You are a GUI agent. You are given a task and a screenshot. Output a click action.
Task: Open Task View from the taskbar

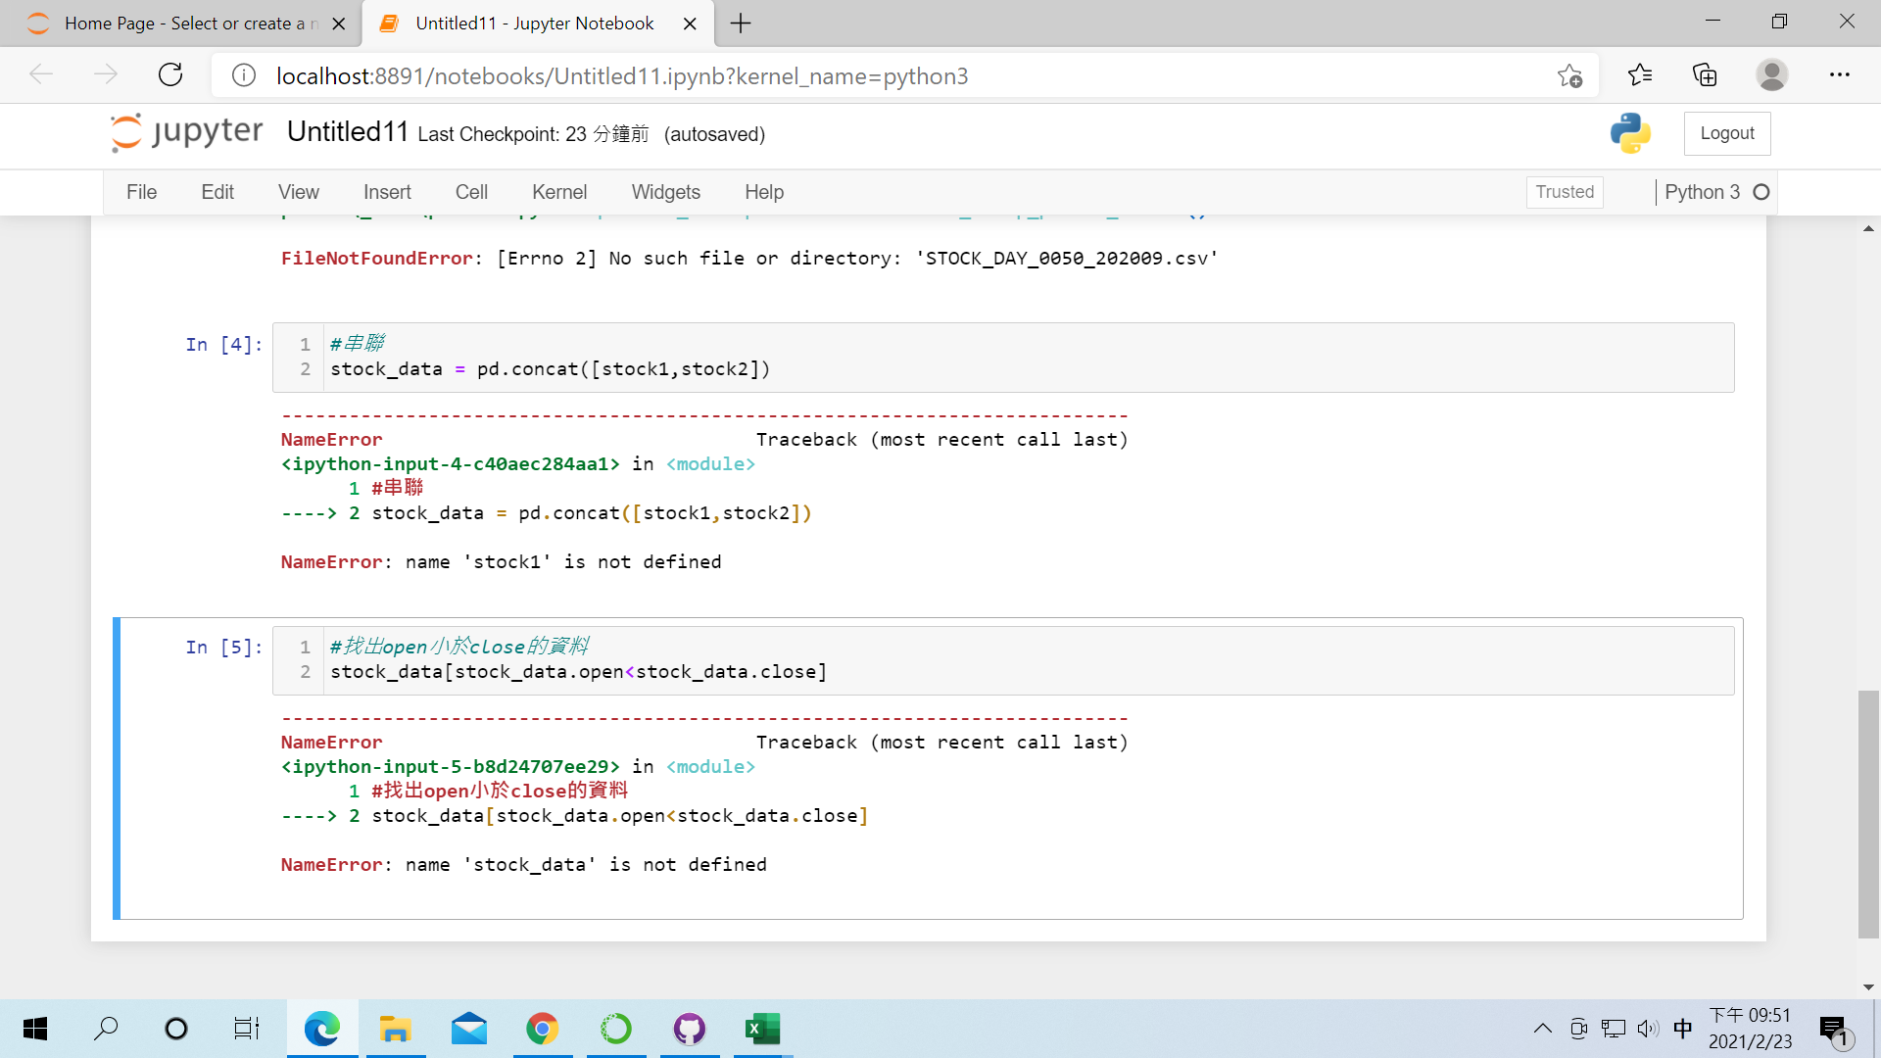point(247,1029)
